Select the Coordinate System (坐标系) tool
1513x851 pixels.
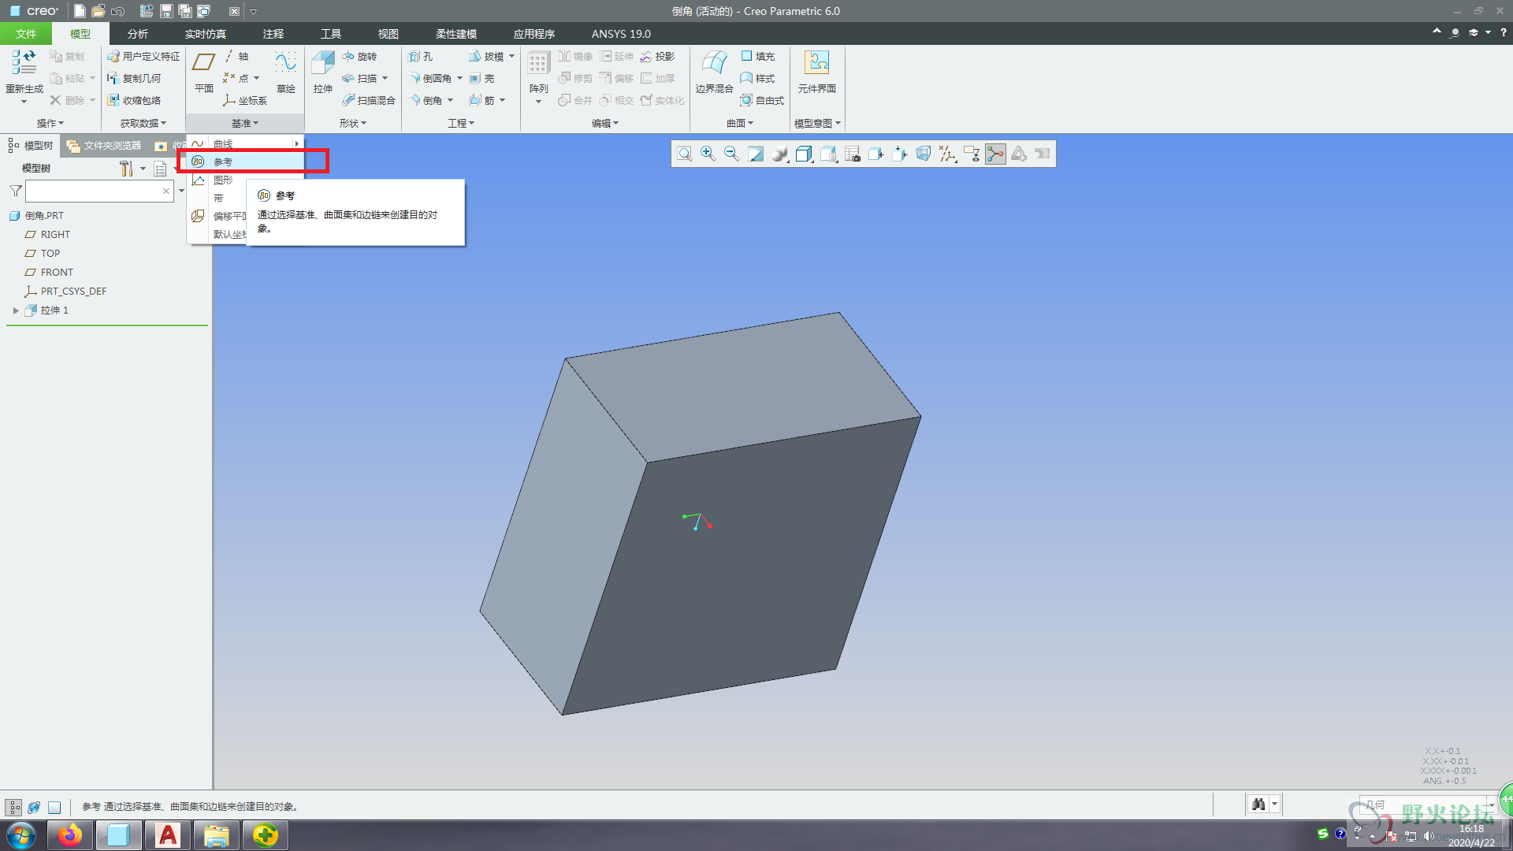[x=245, y=100]
